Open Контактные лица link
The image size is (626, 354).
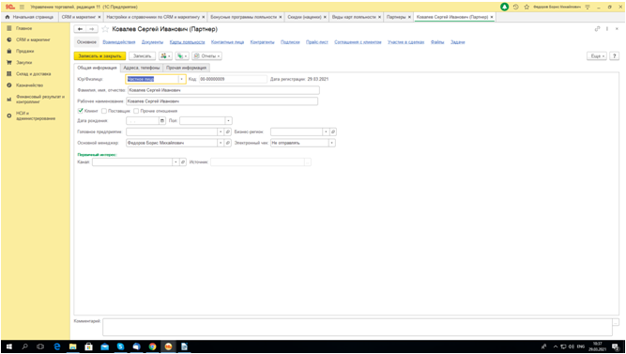[227, 42]
